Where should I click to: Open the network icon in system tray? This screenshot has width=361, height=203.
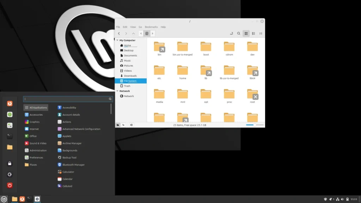pyautogui.click(x=337, y=199)
